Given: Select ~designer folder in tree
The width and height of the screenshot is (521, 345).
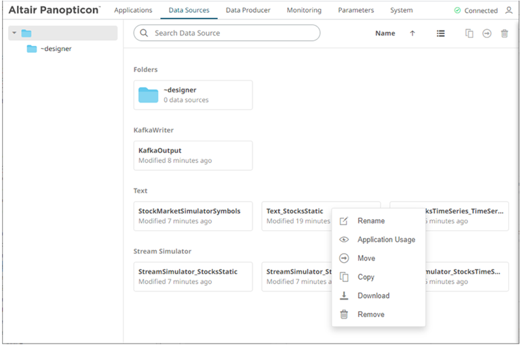Looking at the screenshot, I should (55, 49).
